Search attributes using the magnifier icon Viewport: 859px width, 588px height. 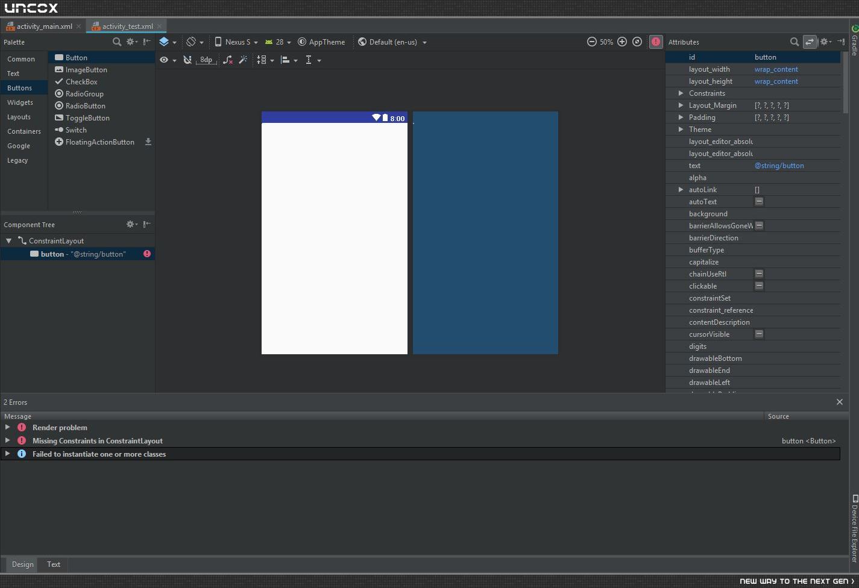pyautogui.click(x=794, y=42)
